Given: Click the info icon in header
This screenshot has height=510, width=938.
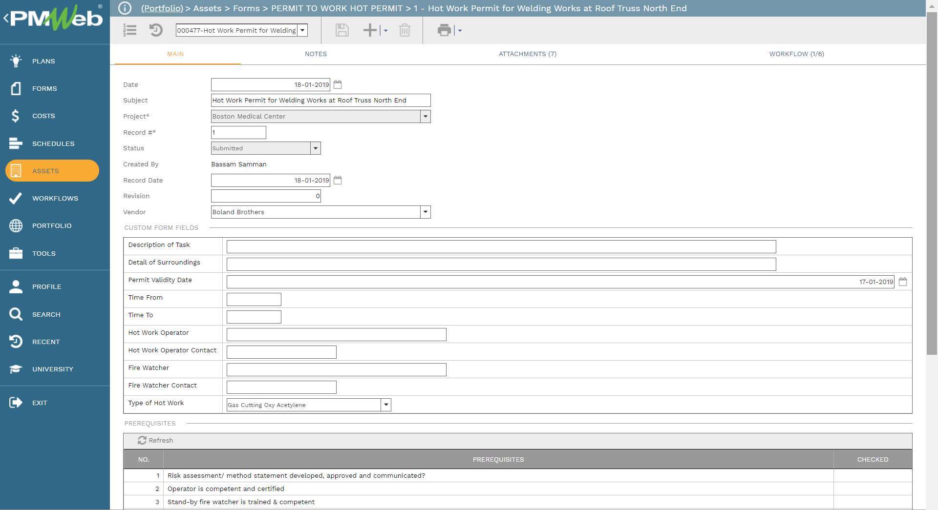Looking at the screenshot, I should (125, 8).
